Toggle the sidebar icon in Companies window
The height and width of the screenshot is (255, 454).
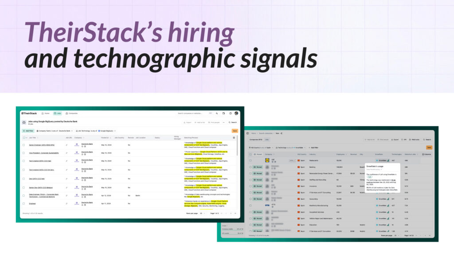click(247, 133)
